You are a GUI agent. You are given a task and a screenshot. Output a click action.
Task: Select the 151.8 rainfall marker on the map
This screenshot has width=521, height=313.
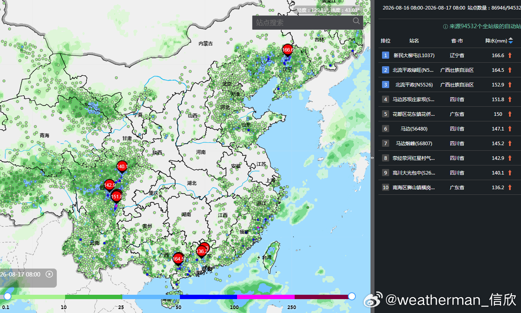[x=116, y=197]
